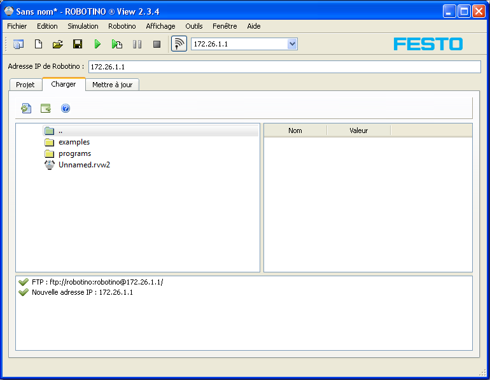Stop the program with the square icon
The width and height of the screenshot is (490, 380).
point(157,44)
